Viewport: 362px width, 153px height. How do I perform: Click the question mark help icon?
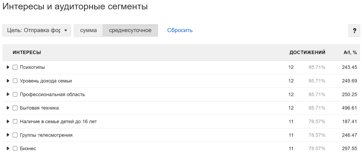click(354, 31)
